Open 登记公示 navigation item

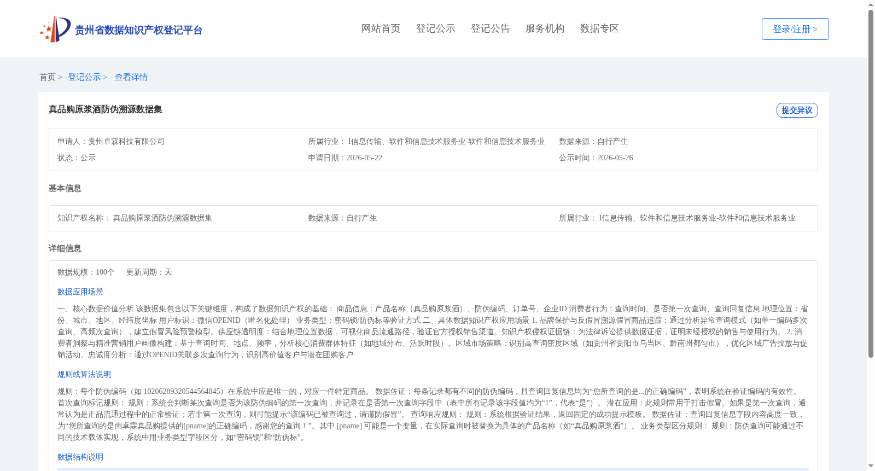pyautogui.click(x=435, y=28)
